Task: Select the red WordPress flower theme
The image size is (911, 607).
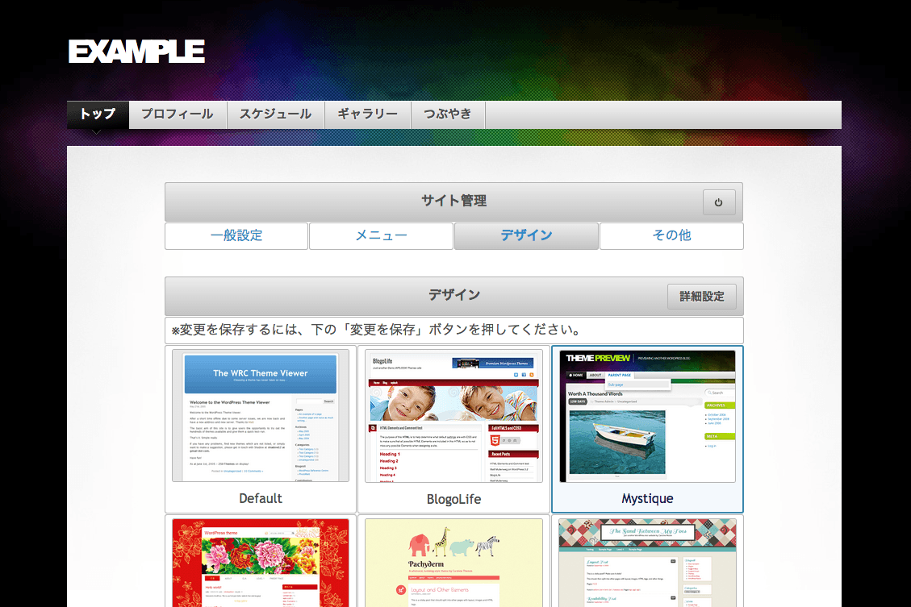Action: pyautogui.click(x=260, y=563)
